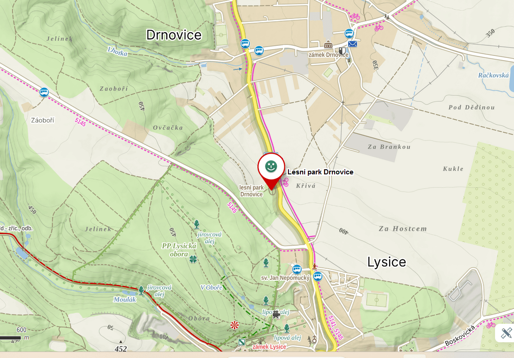Select the tree icon above jírovcová alej

(x=196, y=224)
